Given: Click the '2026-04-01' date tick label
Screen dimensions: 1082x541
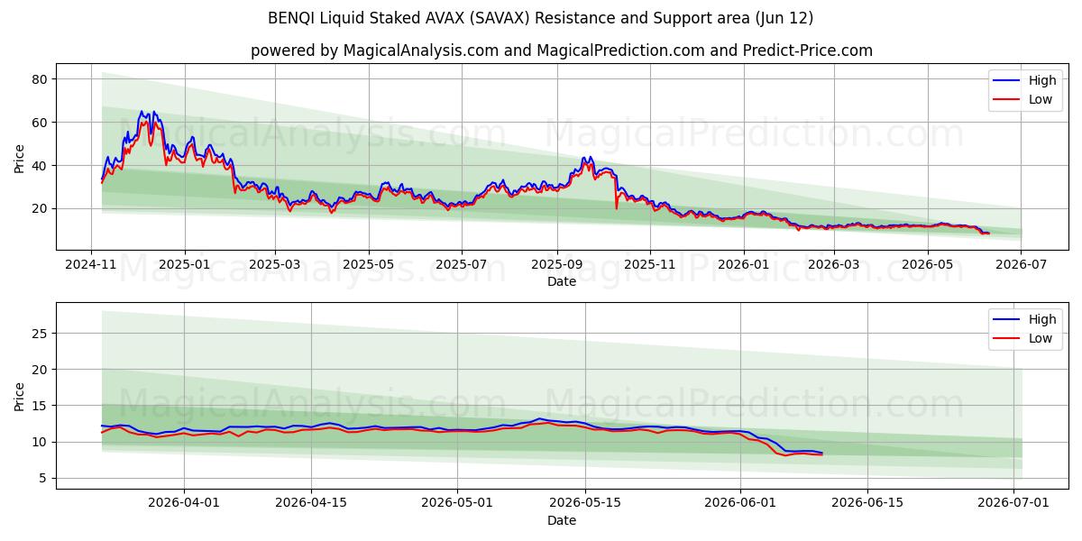Looking at the screenshot, I should pyautogui.click(x=184, y=504).
